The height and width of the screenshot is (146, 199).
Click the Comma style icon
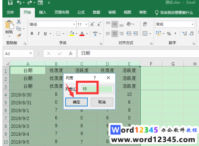(175, 34)
